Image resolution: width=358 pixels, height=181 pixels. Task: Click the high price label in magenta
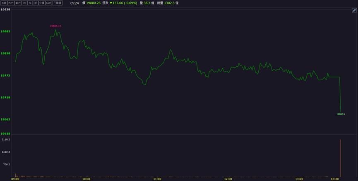55,26
